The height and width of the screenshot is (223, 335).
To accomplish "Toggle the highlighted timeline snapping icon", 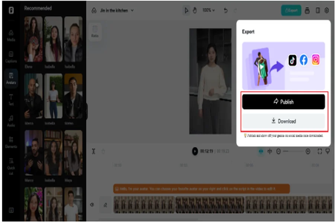I will tap(261, 151).
